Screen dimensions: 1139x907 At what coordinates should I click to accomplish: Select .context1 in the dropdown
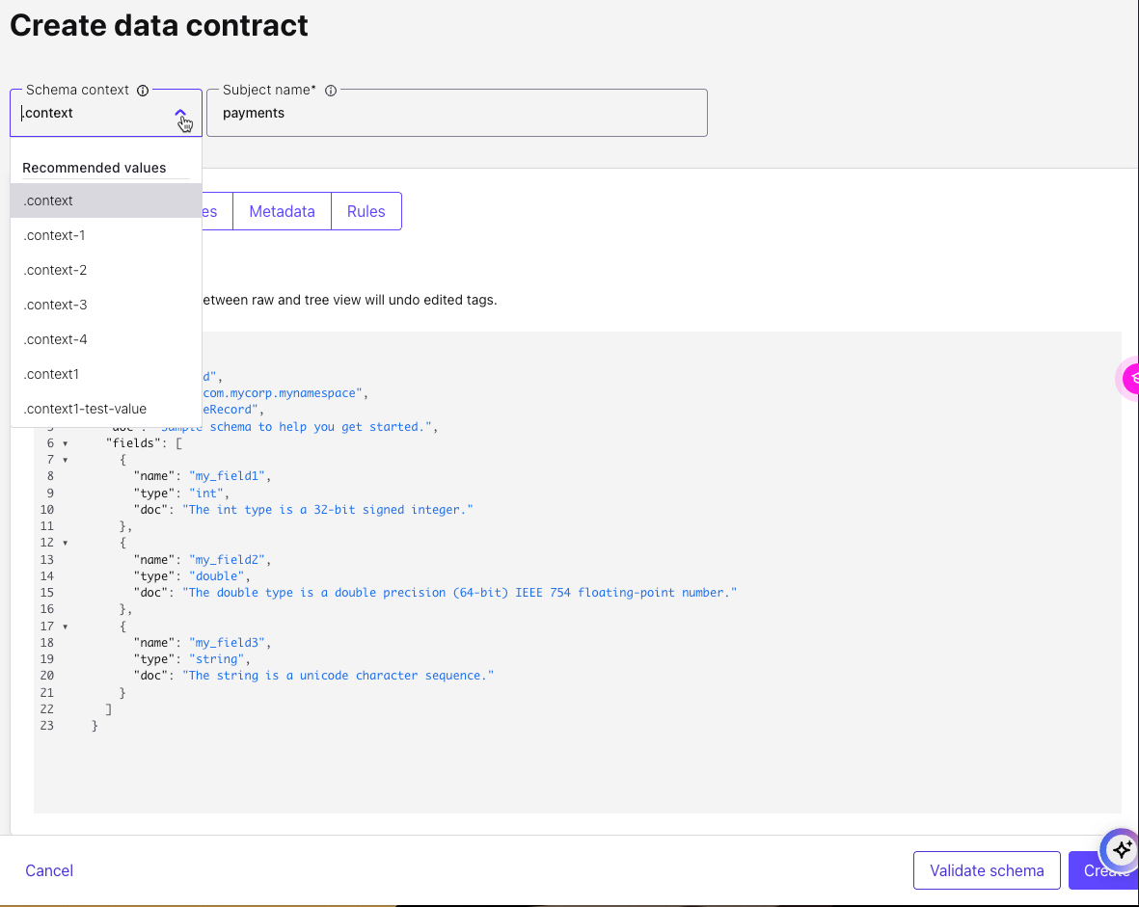coord(51,374)
